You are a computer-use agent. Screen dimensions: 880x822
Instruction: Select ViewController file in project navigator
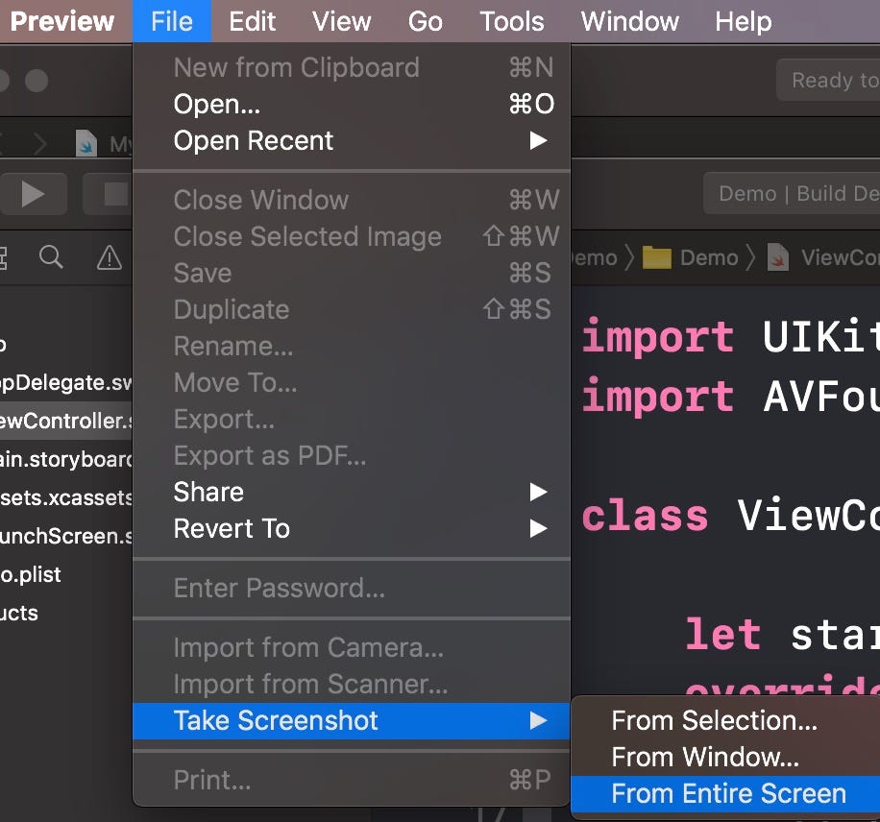click(66, 421)
